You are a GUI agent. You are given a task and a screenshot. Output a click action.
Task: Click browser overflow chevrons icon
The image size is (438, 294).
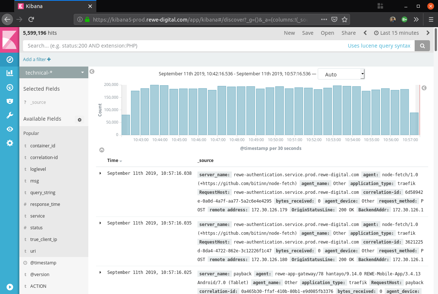pos(416,19)
